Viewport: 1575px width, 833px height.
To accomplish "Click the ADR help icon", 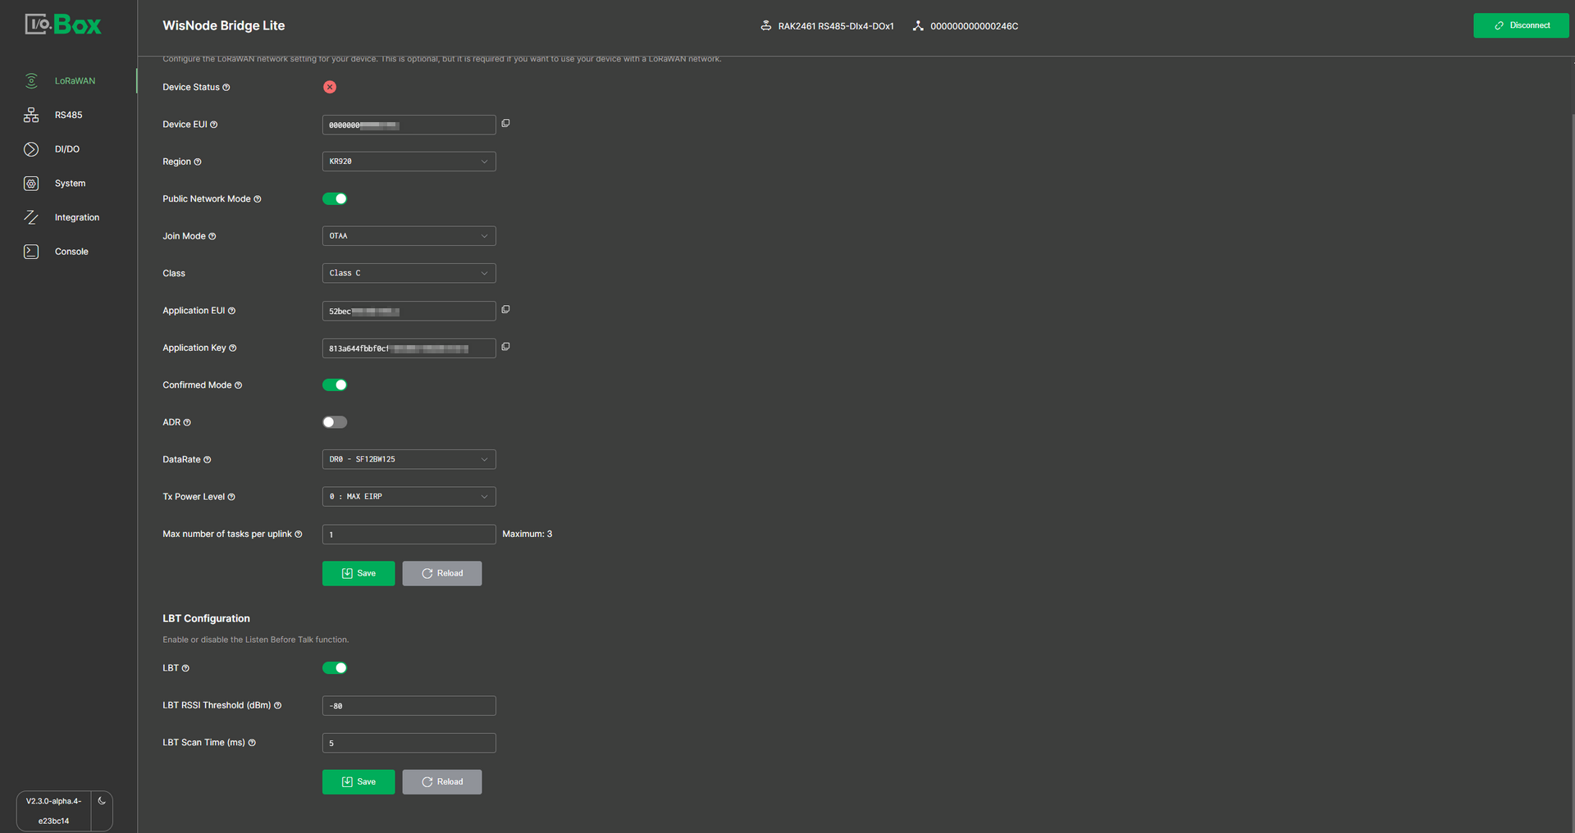I will coord(187,423).
